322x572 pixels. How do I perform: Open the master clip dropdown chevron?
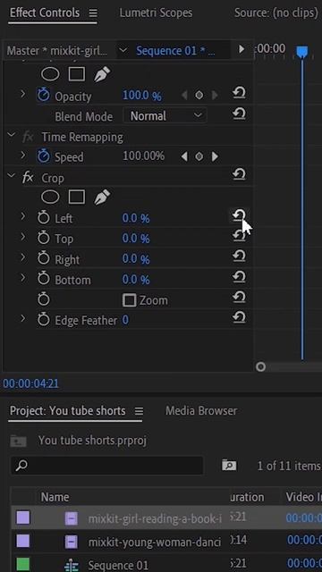(x=123, y=50)
